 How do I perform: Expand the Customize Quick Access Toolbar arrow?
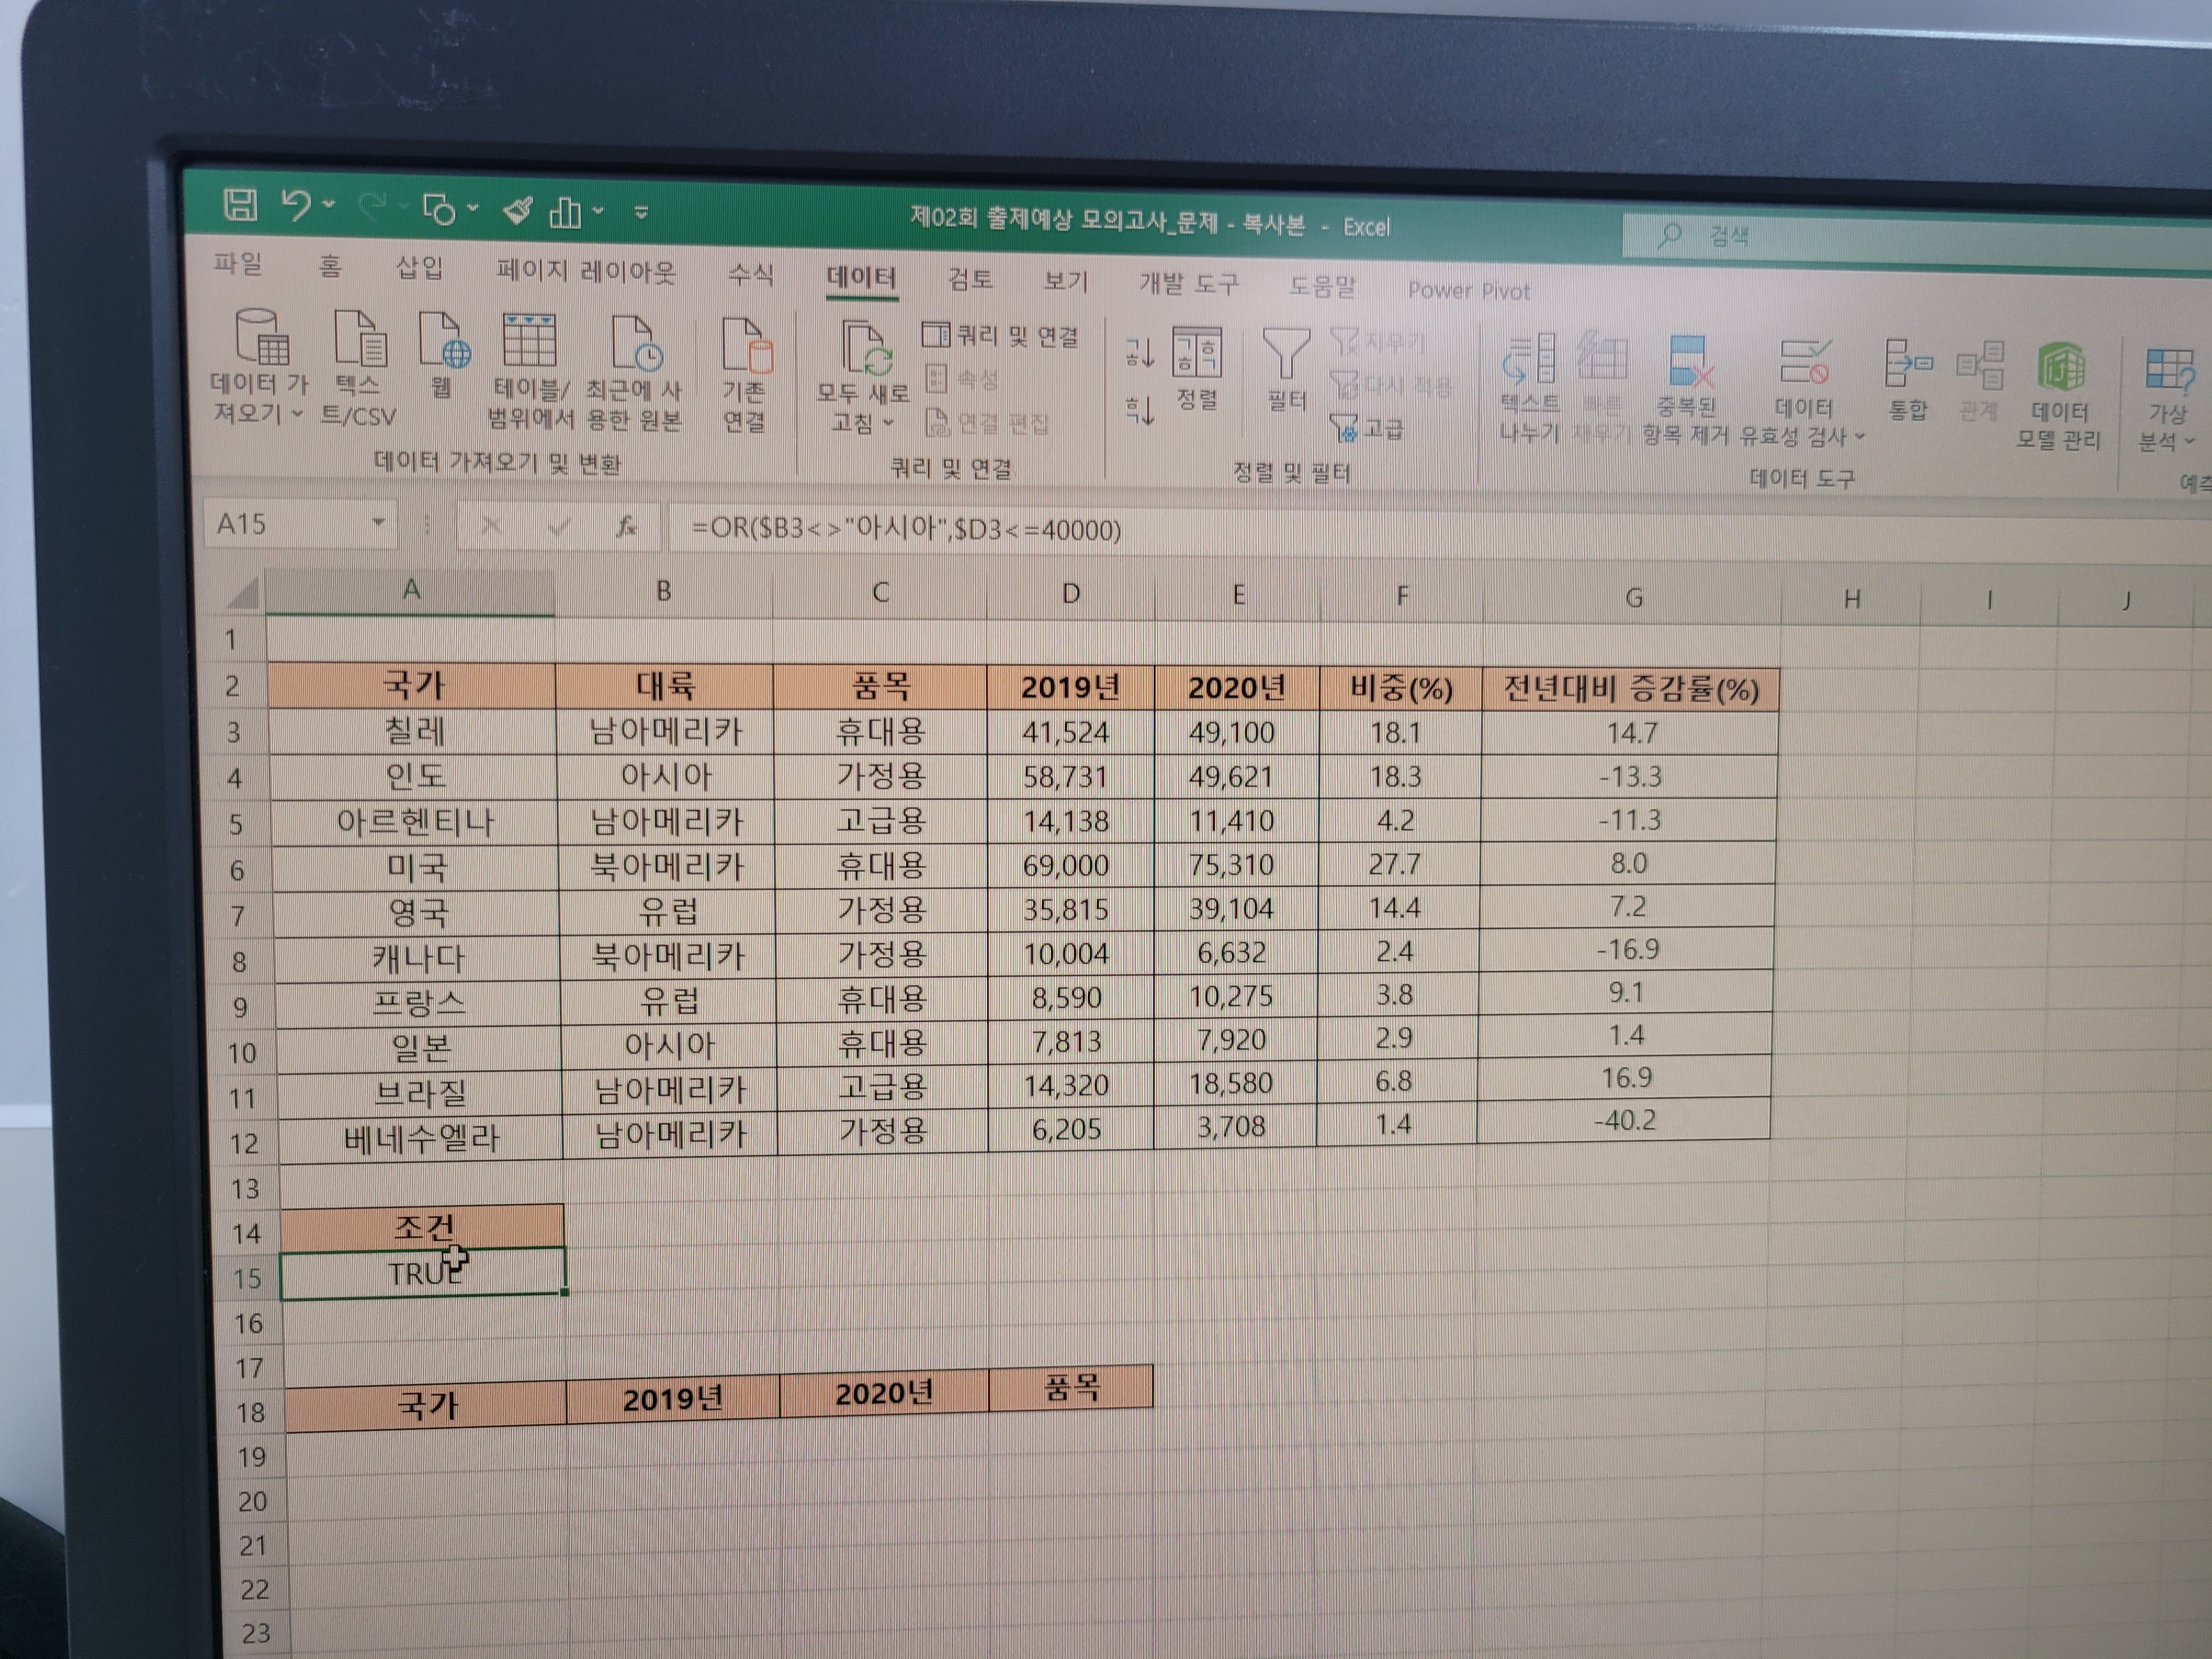[641, 212]
